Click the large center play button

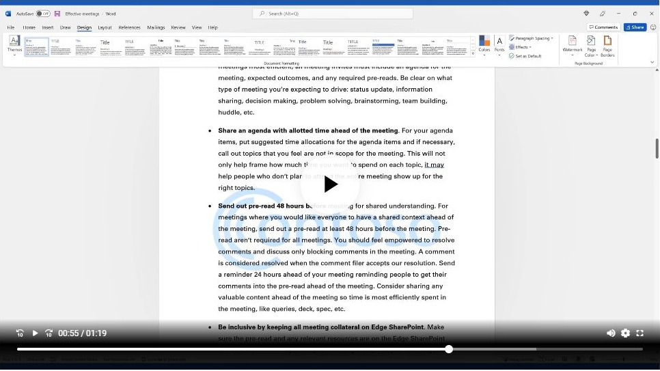coord(331,184)
